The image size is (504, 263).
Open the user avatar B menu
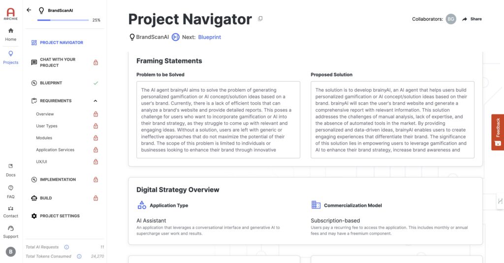tap(11, 252)
